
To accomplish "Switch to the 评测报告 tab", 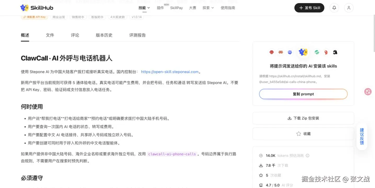I will (137, 35).
